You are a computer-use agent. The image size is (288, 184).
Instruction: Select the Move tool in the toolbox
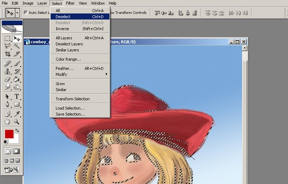point(17,38)
